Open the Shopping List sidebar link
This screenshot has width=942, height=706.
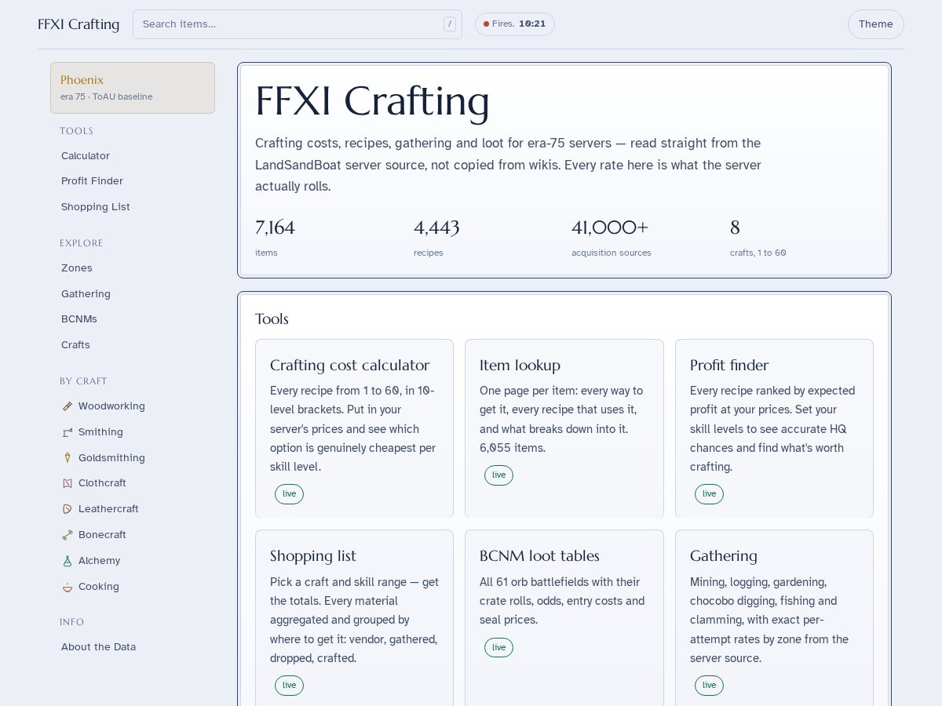96,207
